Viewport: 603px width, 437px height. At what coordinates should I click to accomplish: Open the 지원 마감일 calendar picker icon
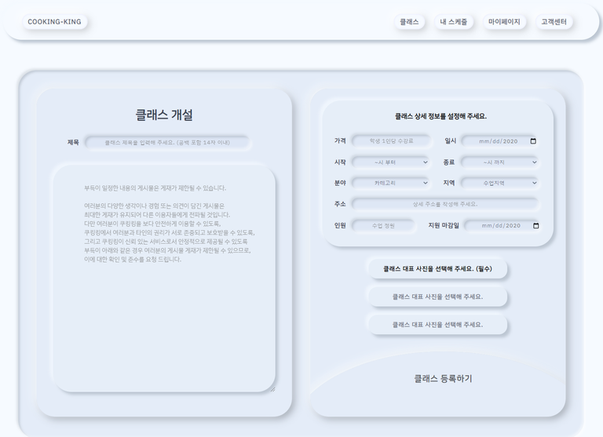pyautogui.click(x=535, y=226)
